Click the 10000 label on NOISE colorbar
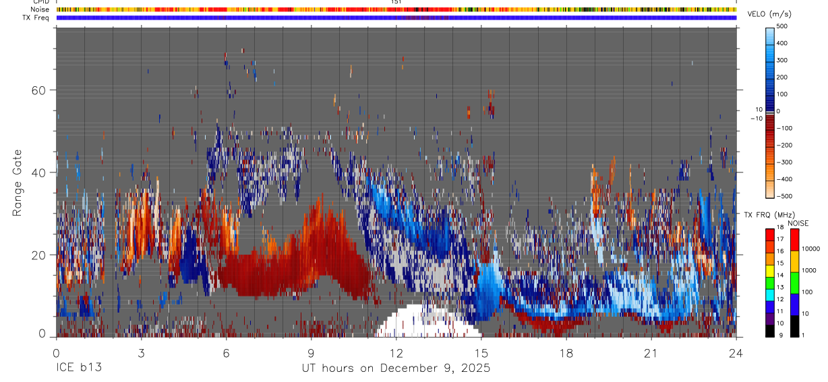The height and width of the screenshot is (382, 828). click(x=811, y=249)
